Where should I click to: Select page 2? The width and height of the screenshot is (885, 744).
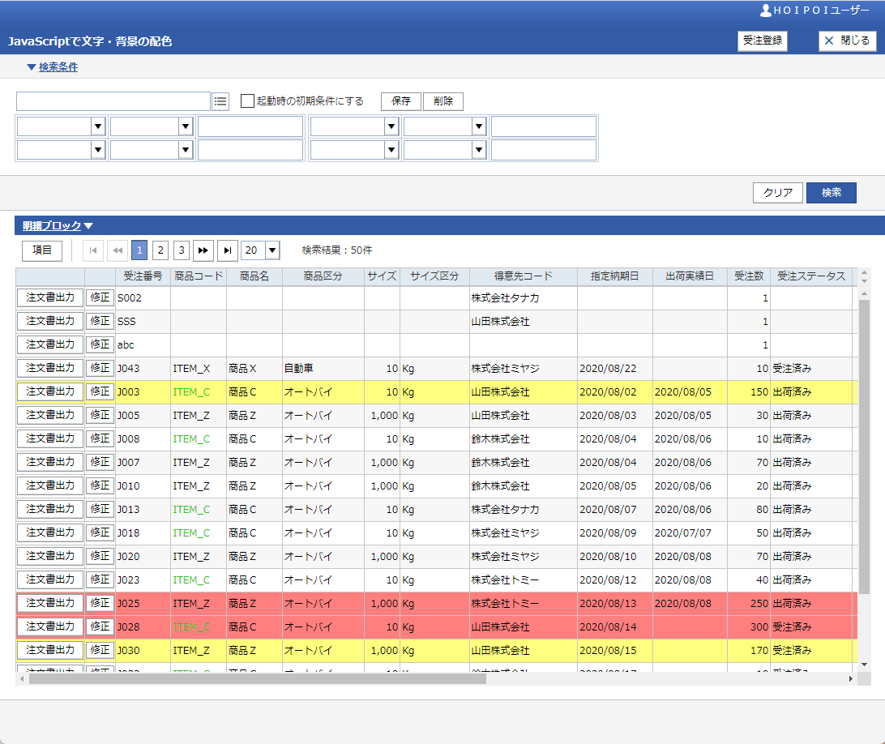160,250
